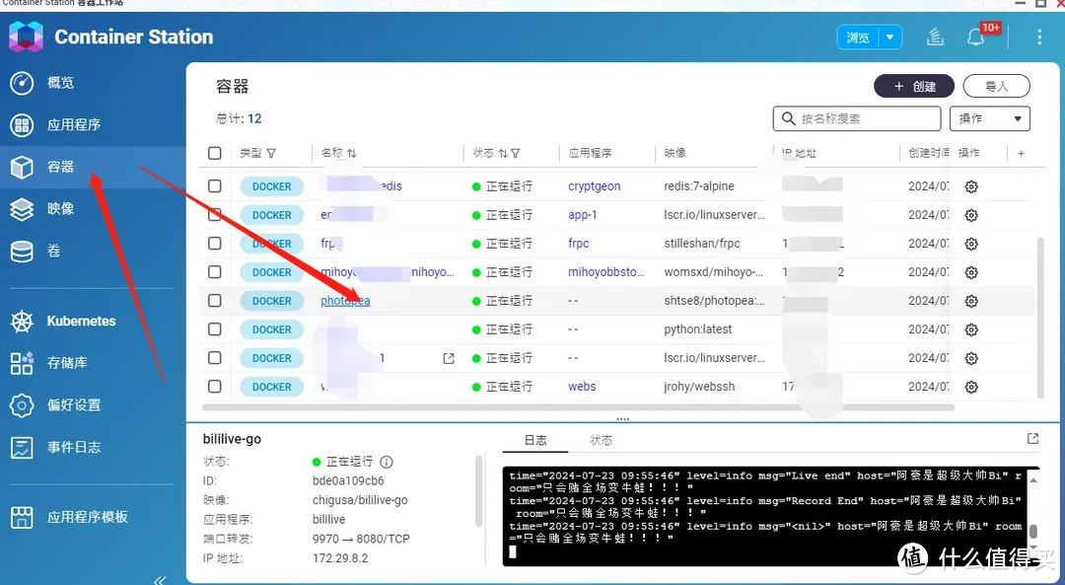Open the Type (类型) column filter icon

[x=271, y=154]
